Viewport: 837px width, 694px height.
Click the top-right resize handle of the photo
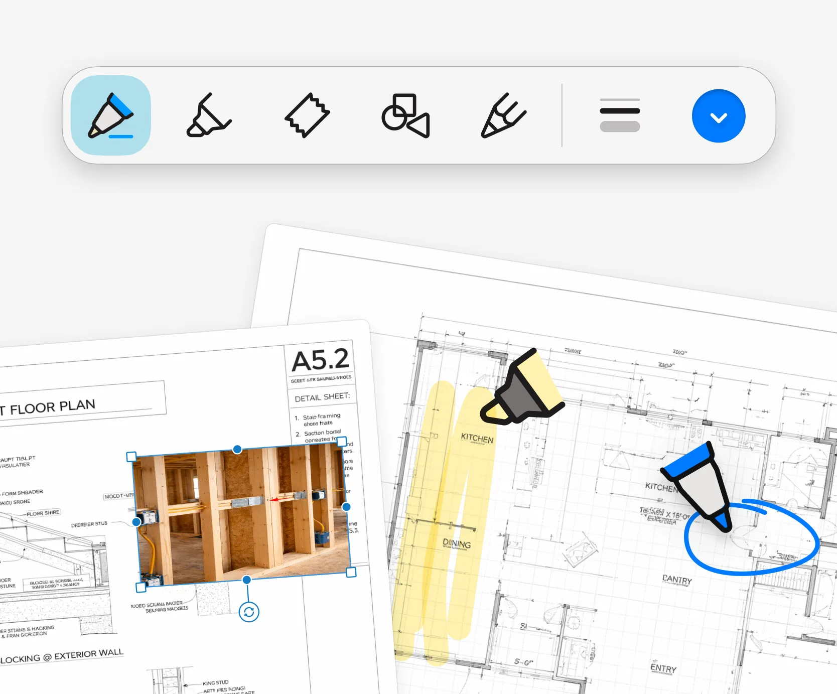[342, 442]
